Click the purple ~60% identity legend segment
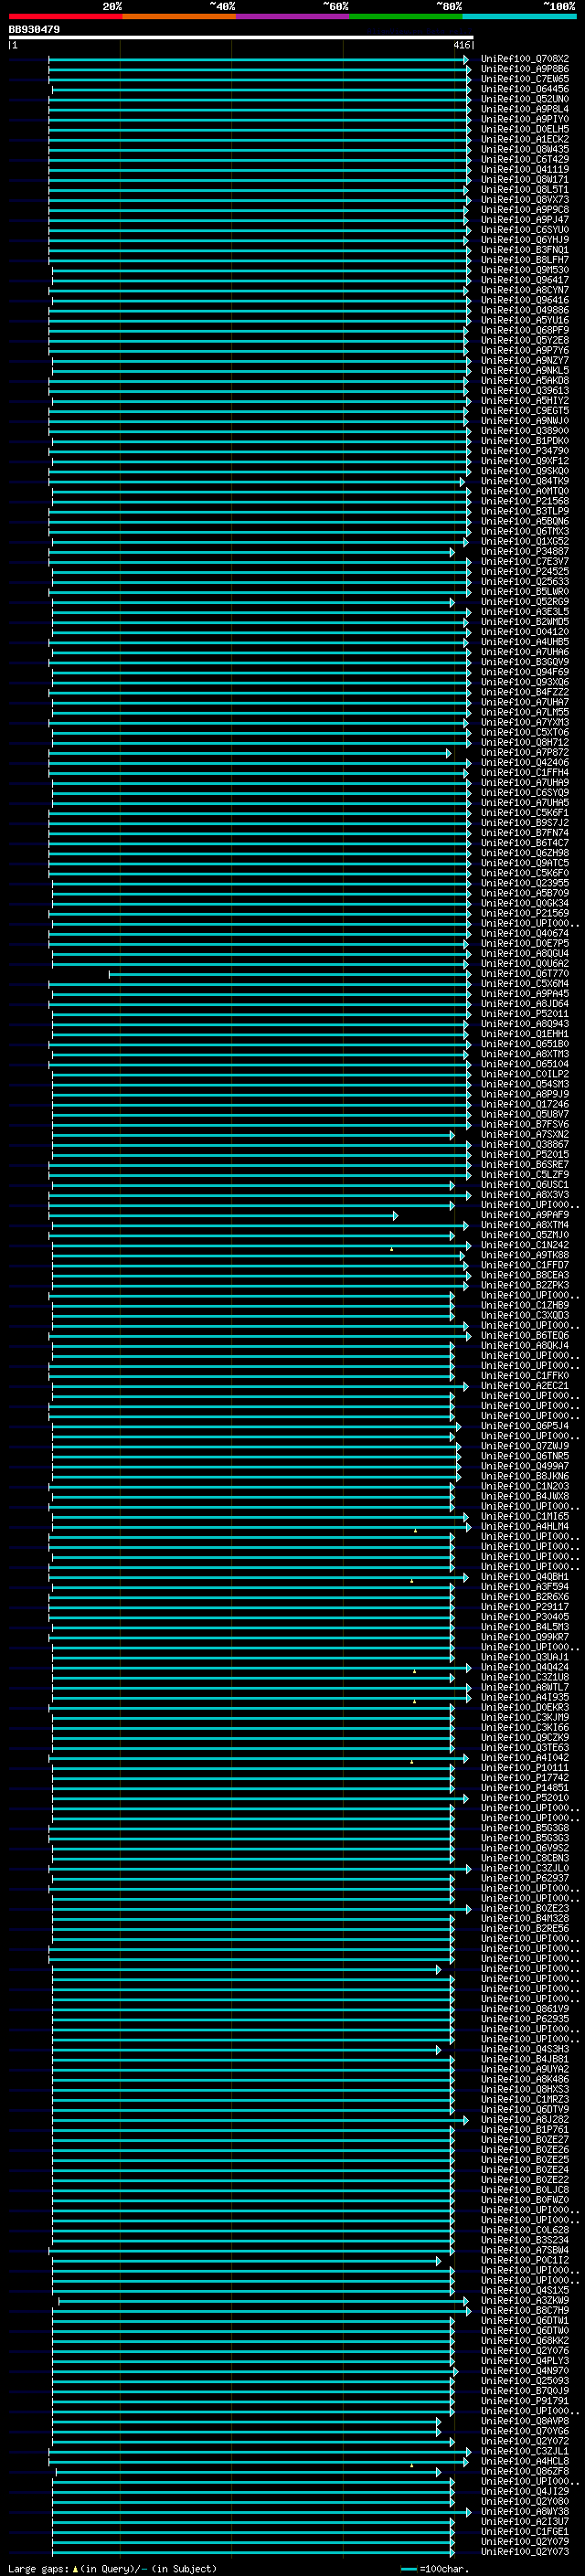 pyautogui.click(x=292, y=16)
